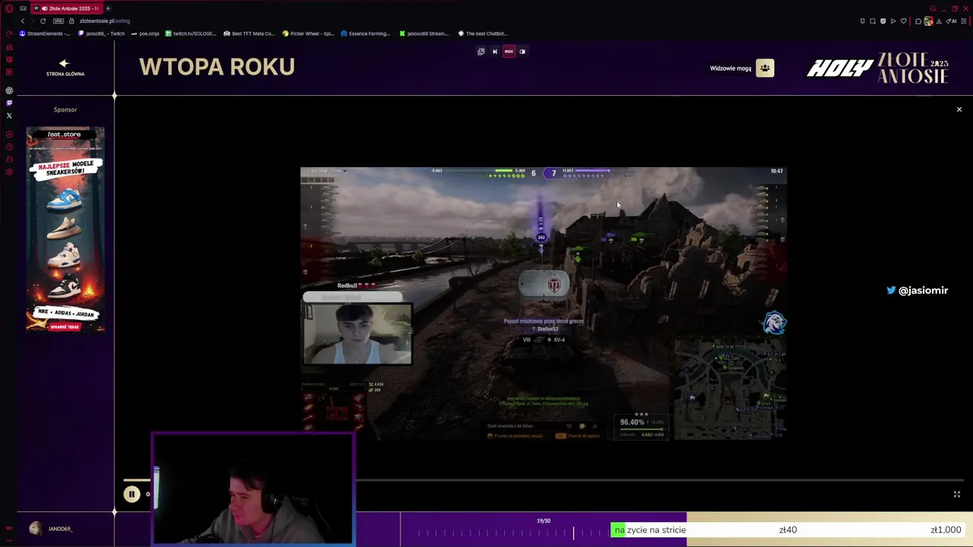Open the ad blocker shield icon

tap(883, 21)
